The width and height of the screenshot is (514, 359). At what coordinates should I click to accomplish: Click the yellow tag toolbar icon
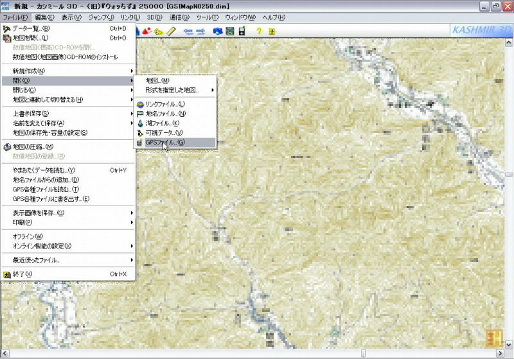159,31
